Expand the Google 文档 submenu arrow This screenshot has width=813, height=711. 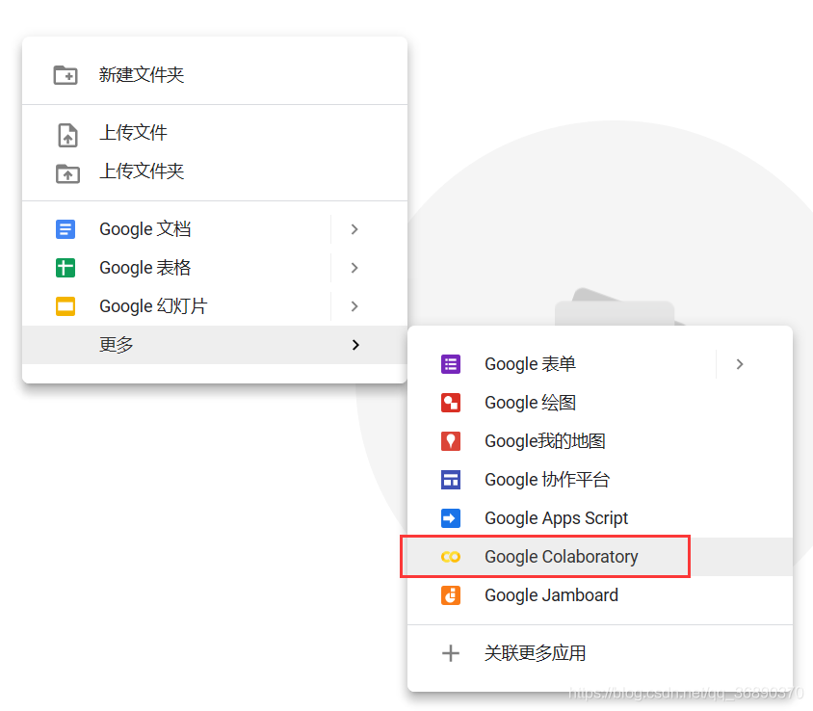point(354,229)
